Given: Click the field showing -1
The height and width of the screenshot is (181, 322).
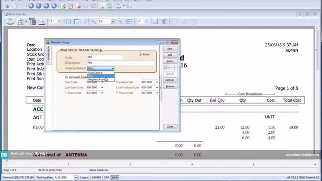Looking at the screenshot, I should pos(140,21).
